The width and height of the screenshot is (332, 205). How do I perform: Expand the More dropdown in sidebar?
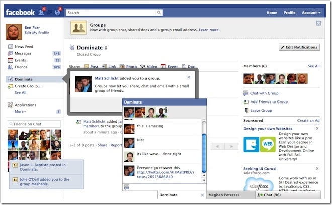20,111
